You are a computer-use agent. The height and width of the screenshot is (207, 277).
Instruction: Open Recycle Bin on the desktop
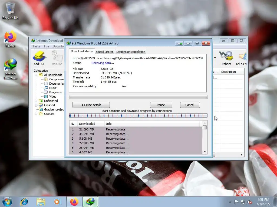pyautogui.click(x=10, y=11)
